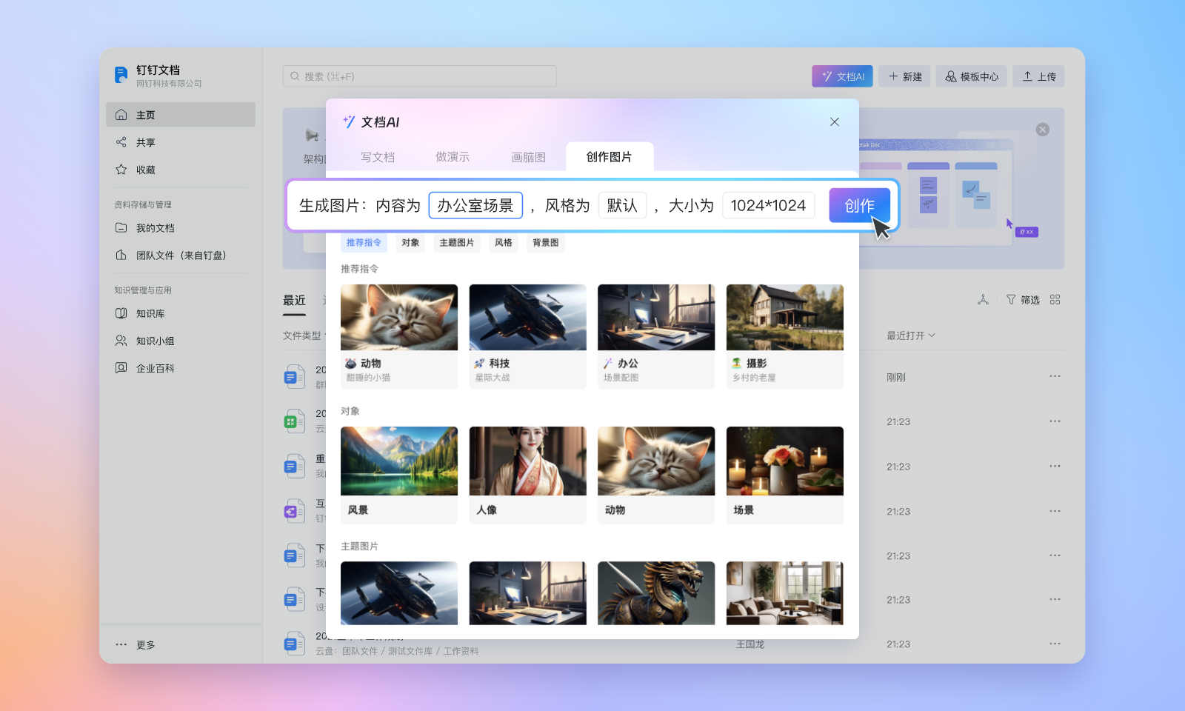Click the 王国龙 owner name
This screenshot has height=711, width=1185.
click(x=750, y=644)
